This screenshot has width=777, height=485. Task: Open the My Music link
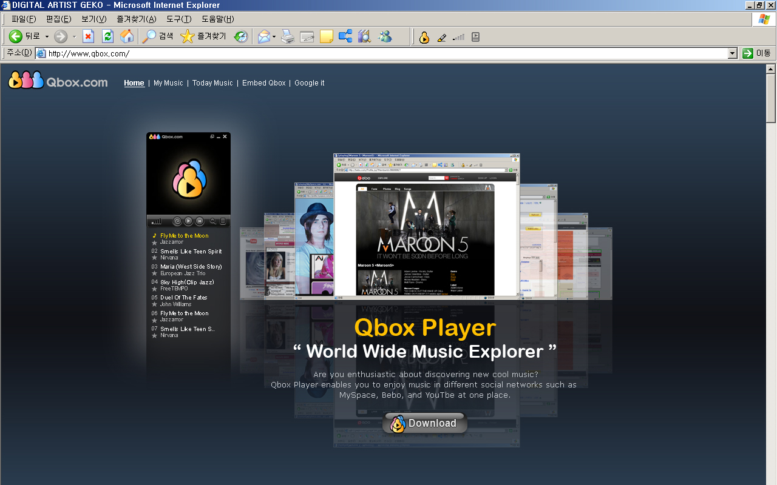168,83
